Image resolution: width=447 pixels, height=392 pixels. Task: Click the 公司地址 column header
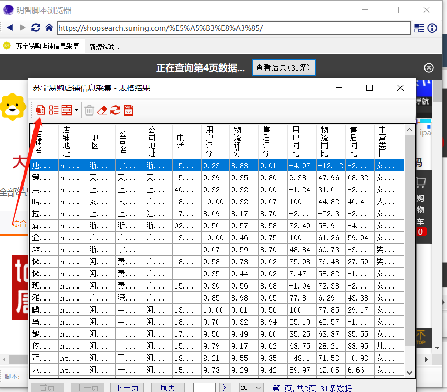[158, 142]
